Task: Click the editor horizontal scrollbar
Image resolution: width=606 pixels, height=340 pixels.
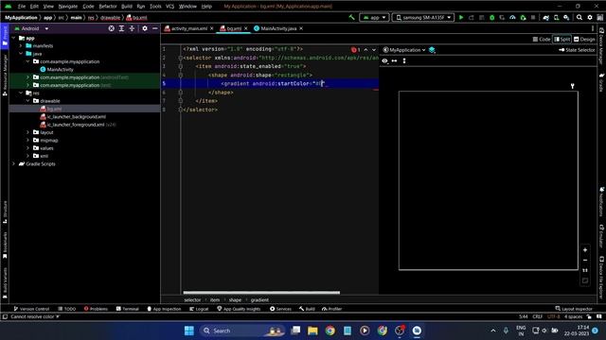Action: click(261, 293)
